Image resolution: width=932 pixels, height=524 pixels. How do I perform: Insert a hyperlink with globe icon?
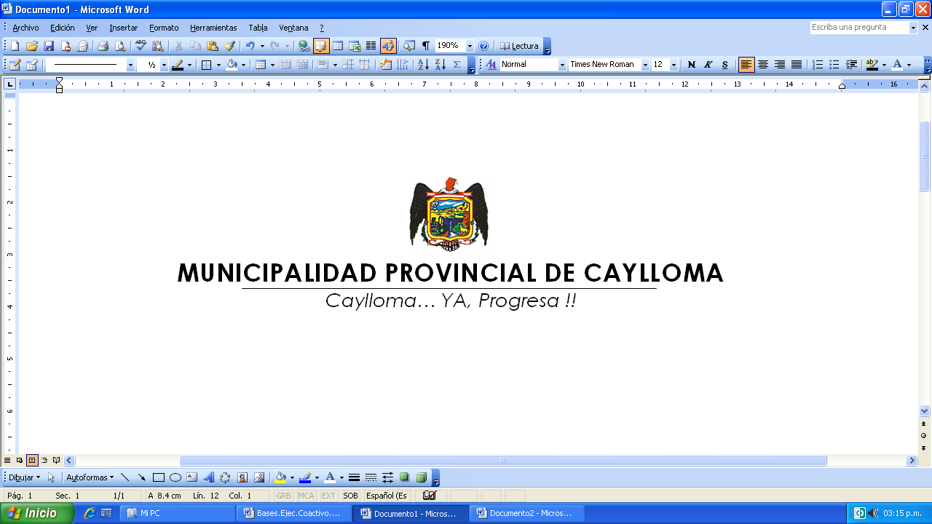click(x=304, y=46)
